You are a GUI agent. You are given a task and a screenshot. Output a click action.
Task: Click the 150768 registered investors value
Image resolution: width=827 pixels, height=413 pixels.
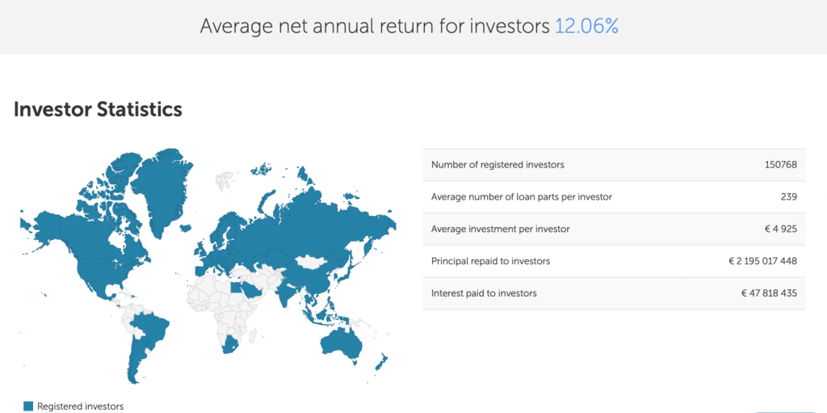(x=780, y=165)
